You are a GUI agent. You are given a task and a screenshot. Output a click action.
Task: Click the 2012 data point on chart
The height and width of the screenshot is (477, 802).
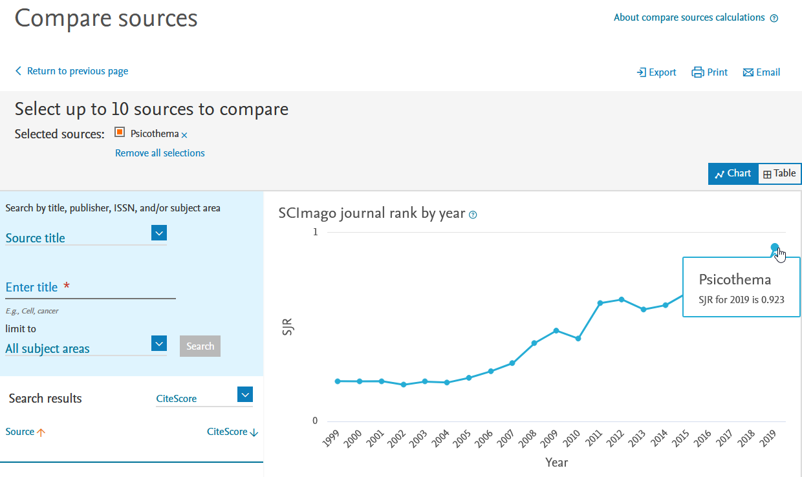tap(622, 299)
